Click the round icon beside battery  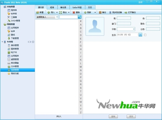point(33,42)
